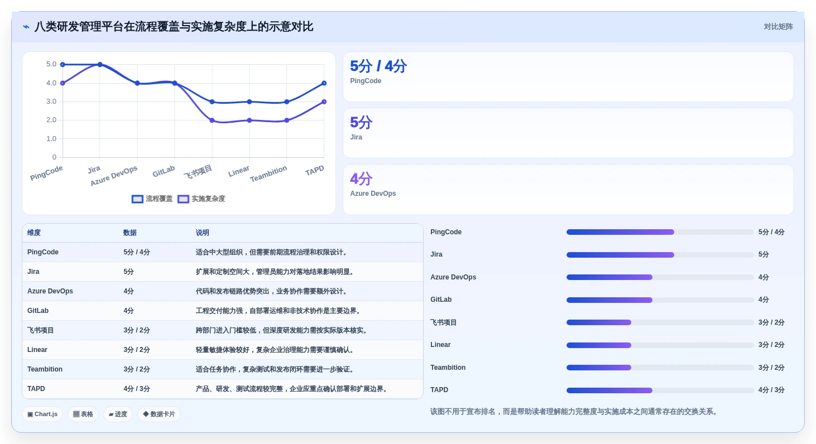Click the 对比矩阵 label in the header

(x=778, y=27)
